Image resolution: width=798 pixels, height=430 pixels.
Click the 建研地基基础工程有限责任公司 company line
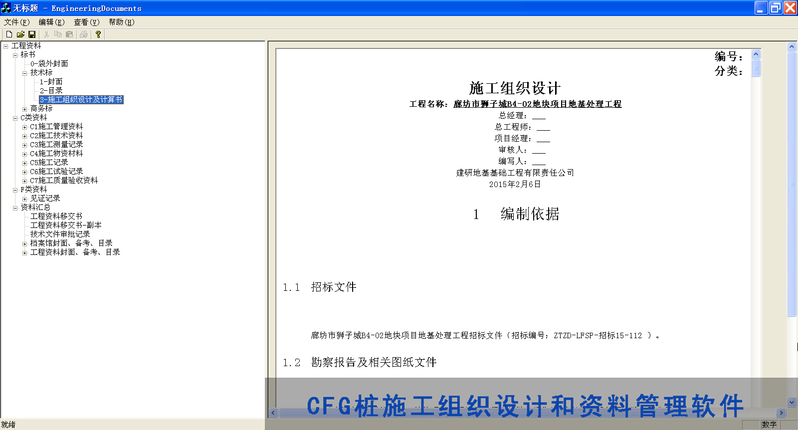(x=515, y=173)
